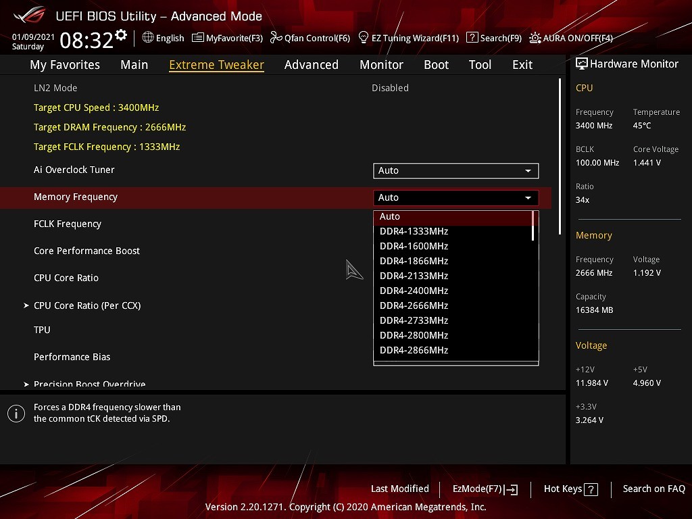Click the globe icon for English language

148,38
